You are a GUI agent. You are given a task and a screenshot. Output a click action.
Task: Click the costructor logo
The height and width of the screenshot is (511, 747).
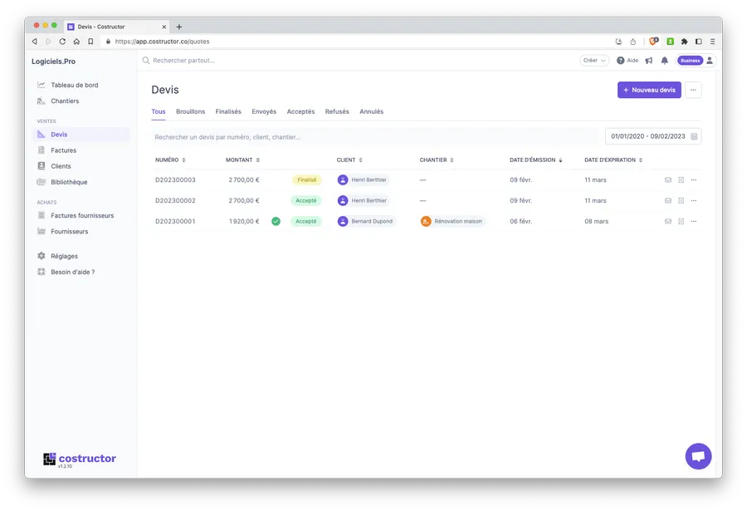[x=80, y=459]
